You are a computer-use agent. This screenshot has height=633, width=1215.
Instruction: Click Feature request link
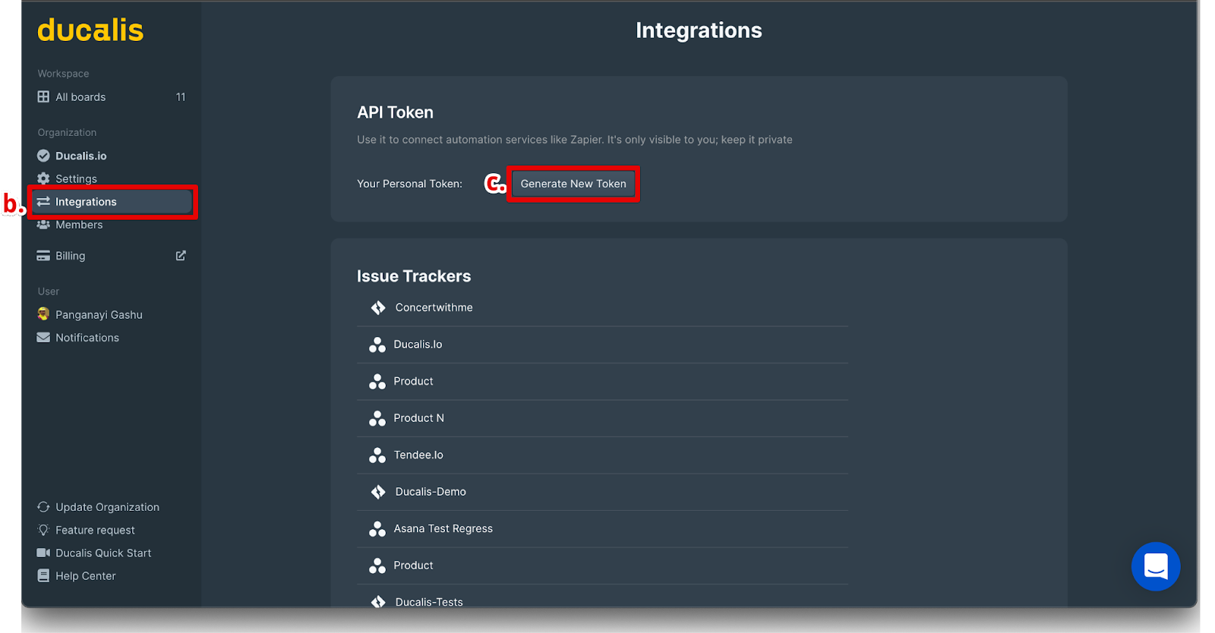tap(95, 530)
